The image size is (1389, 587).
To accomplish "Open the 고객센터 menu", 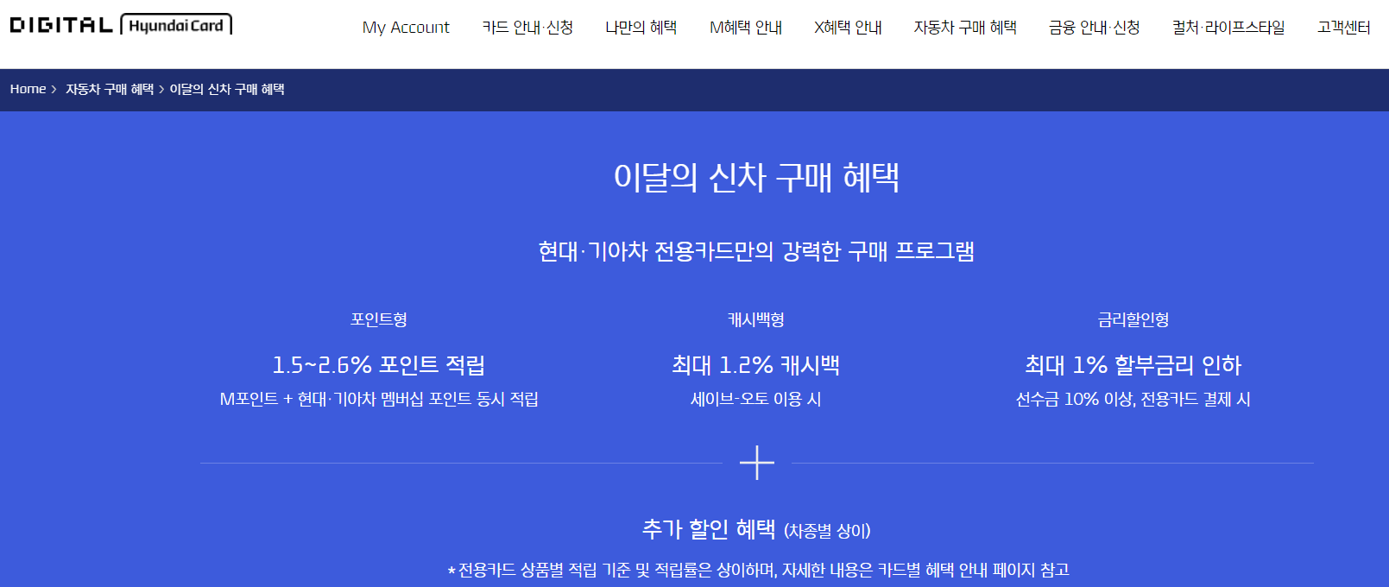I will (x=1344, y=28).
